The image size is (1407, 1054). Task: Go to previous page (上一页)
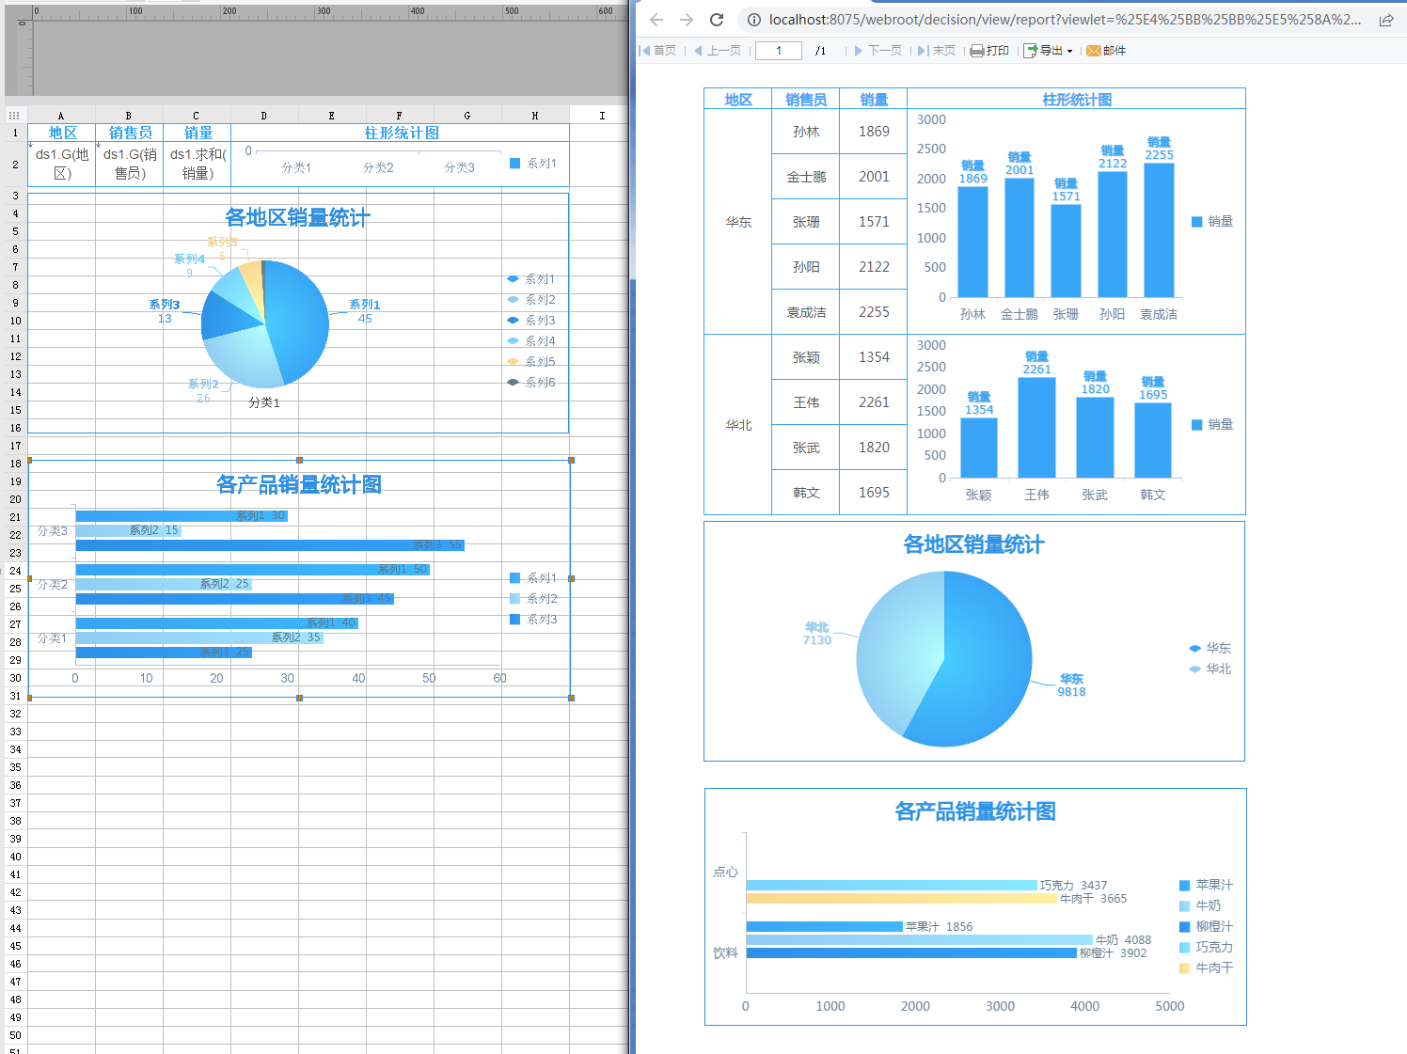[x=717, y=51]
